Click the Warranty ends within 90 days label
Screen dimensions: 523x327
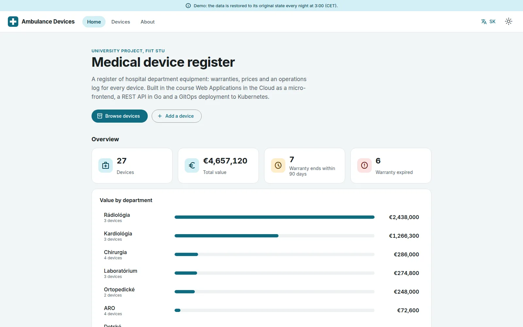pyautogui.click(x=312, y=171)
